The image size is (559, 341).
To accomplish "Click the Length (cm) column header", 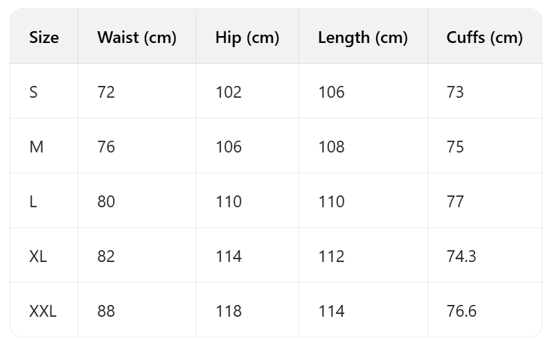I will coord(362,37).
